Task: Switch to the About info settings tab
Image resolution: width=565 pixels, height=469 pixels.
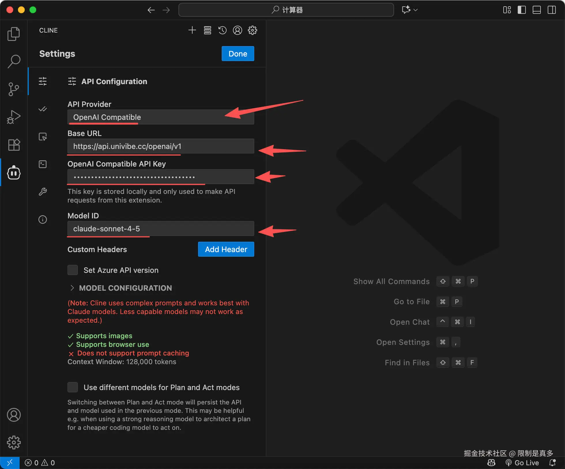Action: coord(43,220)
